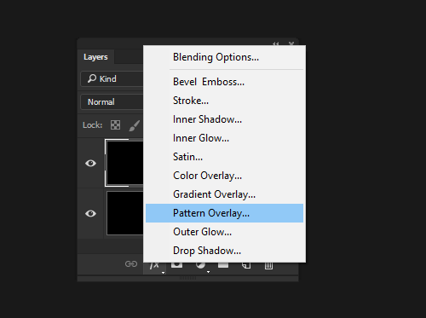
Task: Click the Lock: label in the Layers panel
Action: click(x=92, y=125)
